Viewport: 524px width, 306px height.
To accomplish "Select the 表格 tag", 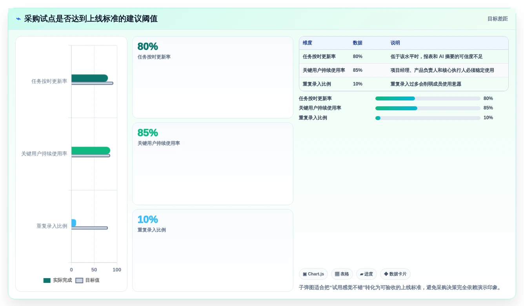I will (x=342, y=274).
